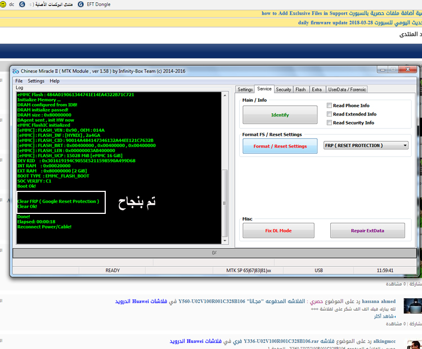Open alkingmcc's profile link
The width and height of the screenshot is (422, 349).
384,341
